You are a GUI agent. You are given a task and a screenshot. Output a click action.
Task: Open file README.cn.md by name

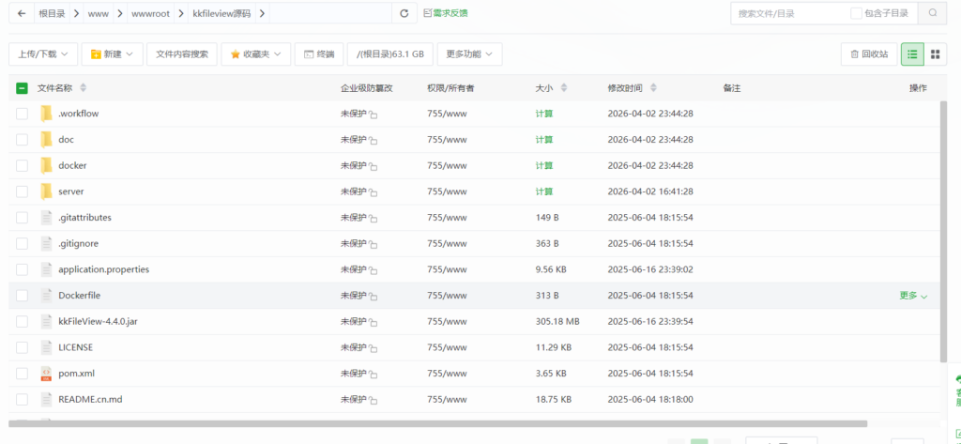point(90,399)
